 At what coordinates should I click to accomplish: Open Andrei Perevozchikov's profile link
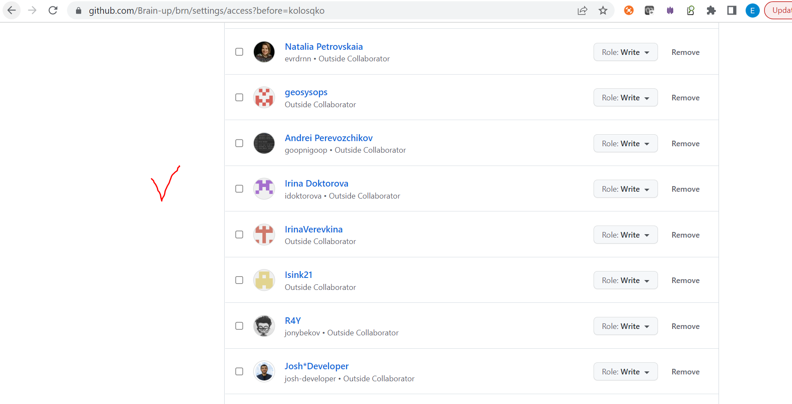click(x=329, y=138)
